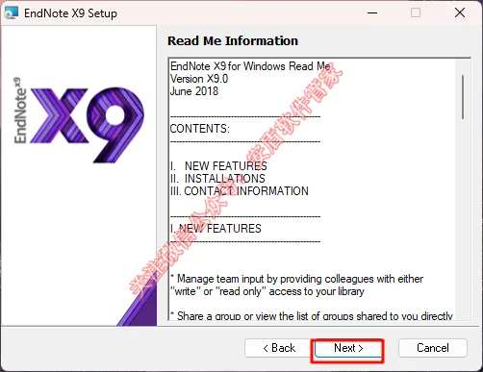Click the 'Read Me Information' heading

[233, 41]
